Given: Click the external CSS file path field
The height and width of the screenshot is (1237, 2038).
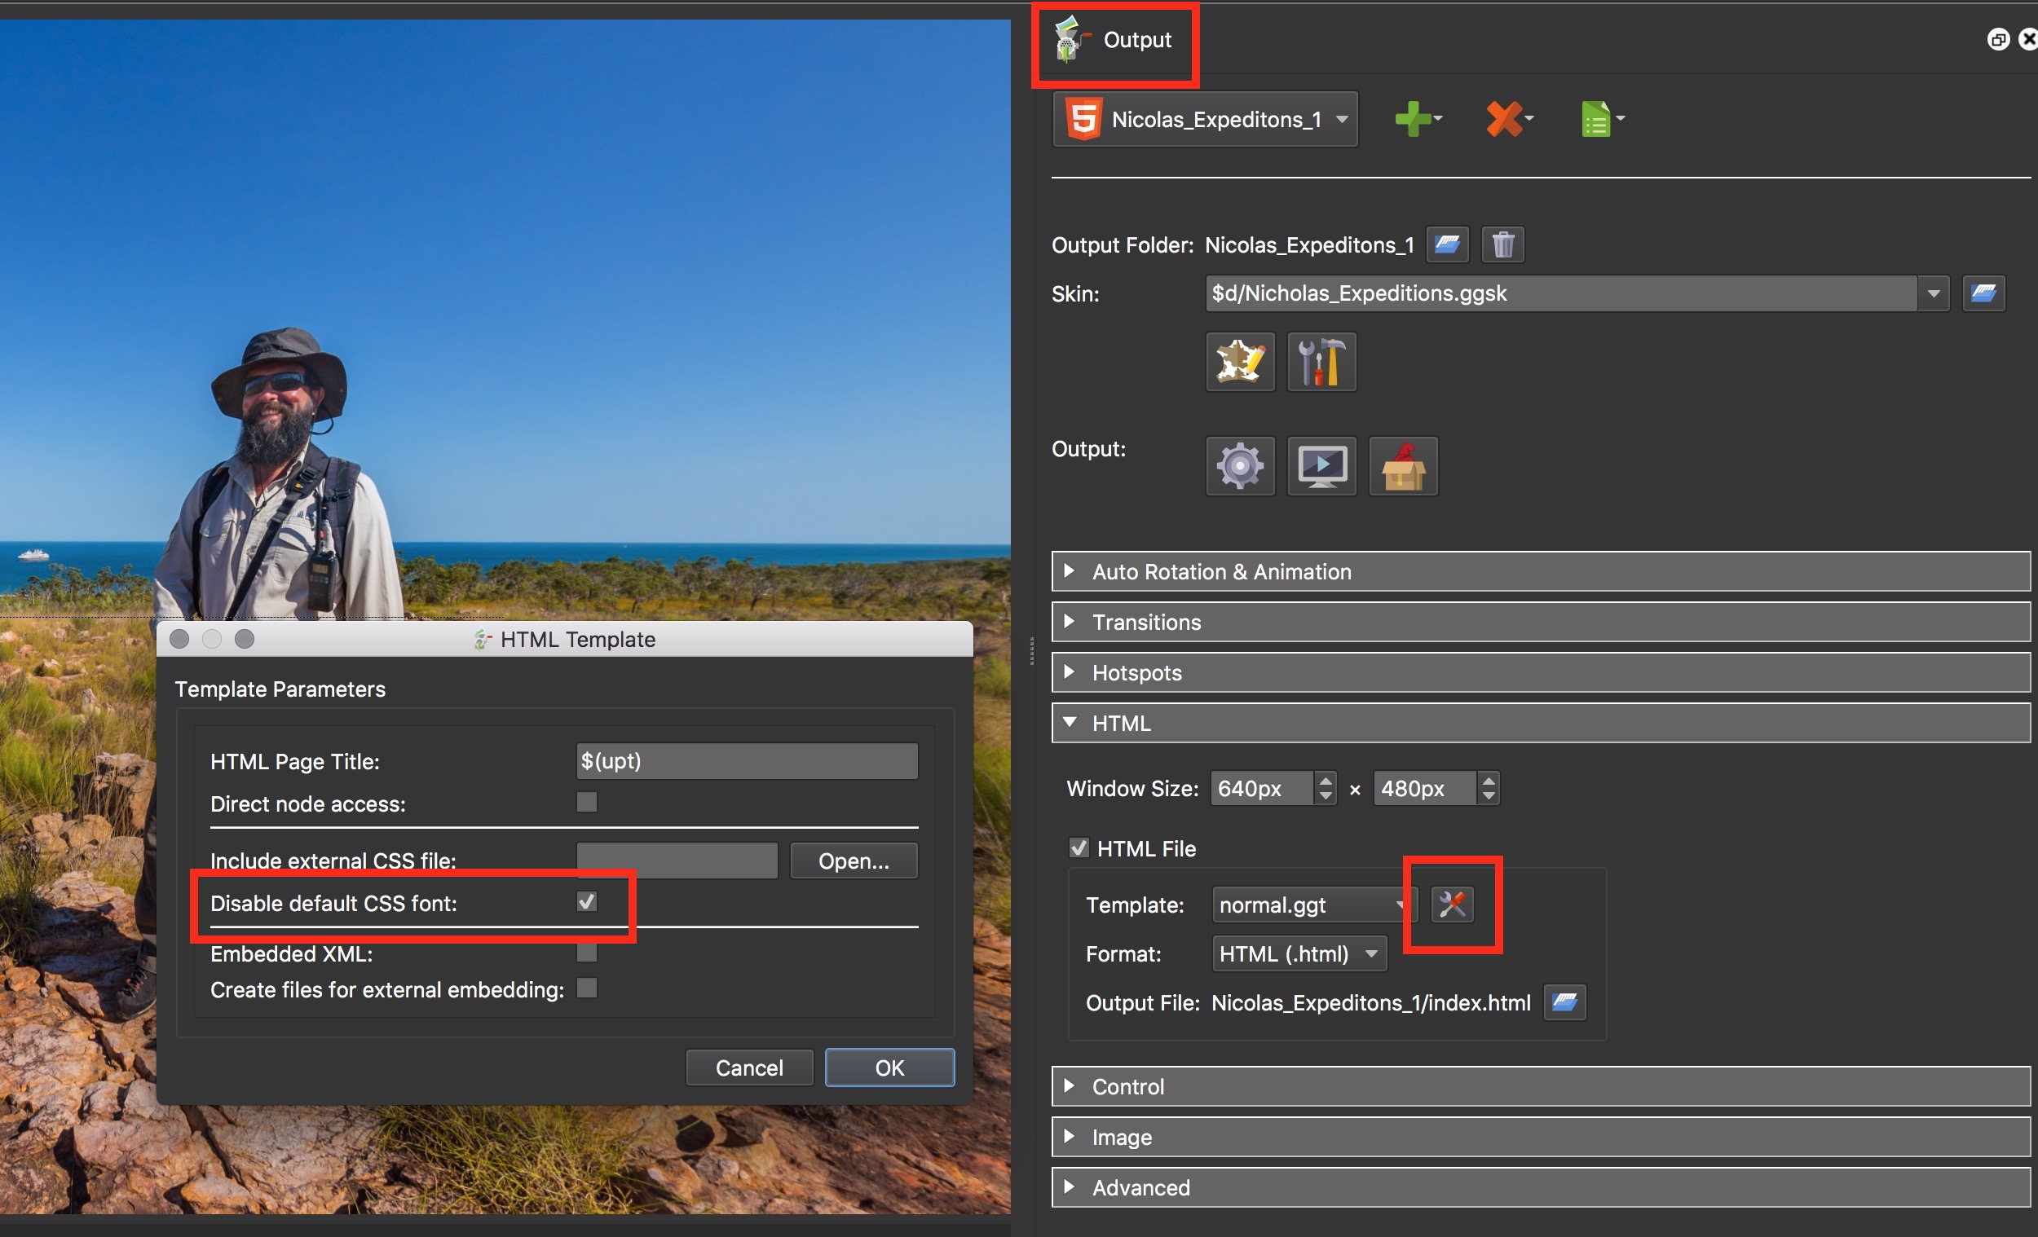Looking at the screenshot, I should pyautogui.click(x=677, y=861).
